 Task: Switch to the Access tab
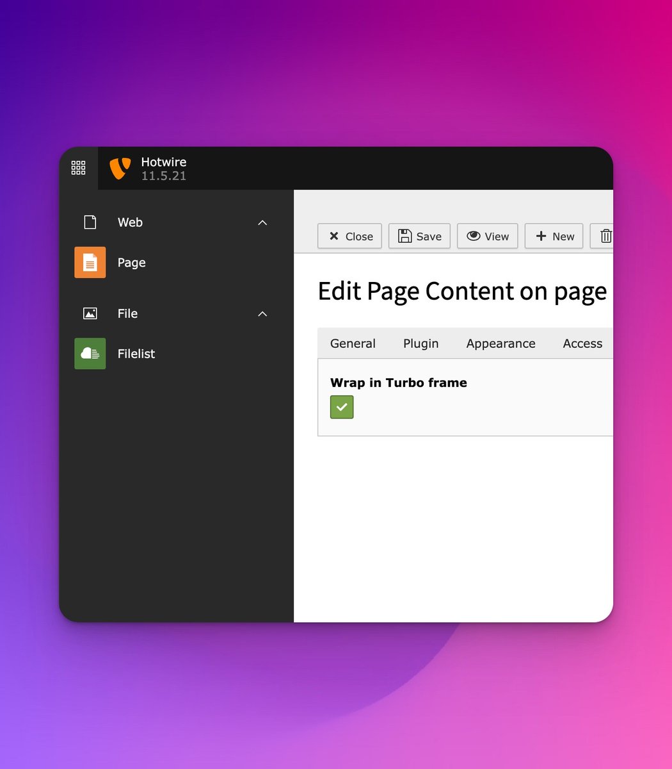coord(582,343)
